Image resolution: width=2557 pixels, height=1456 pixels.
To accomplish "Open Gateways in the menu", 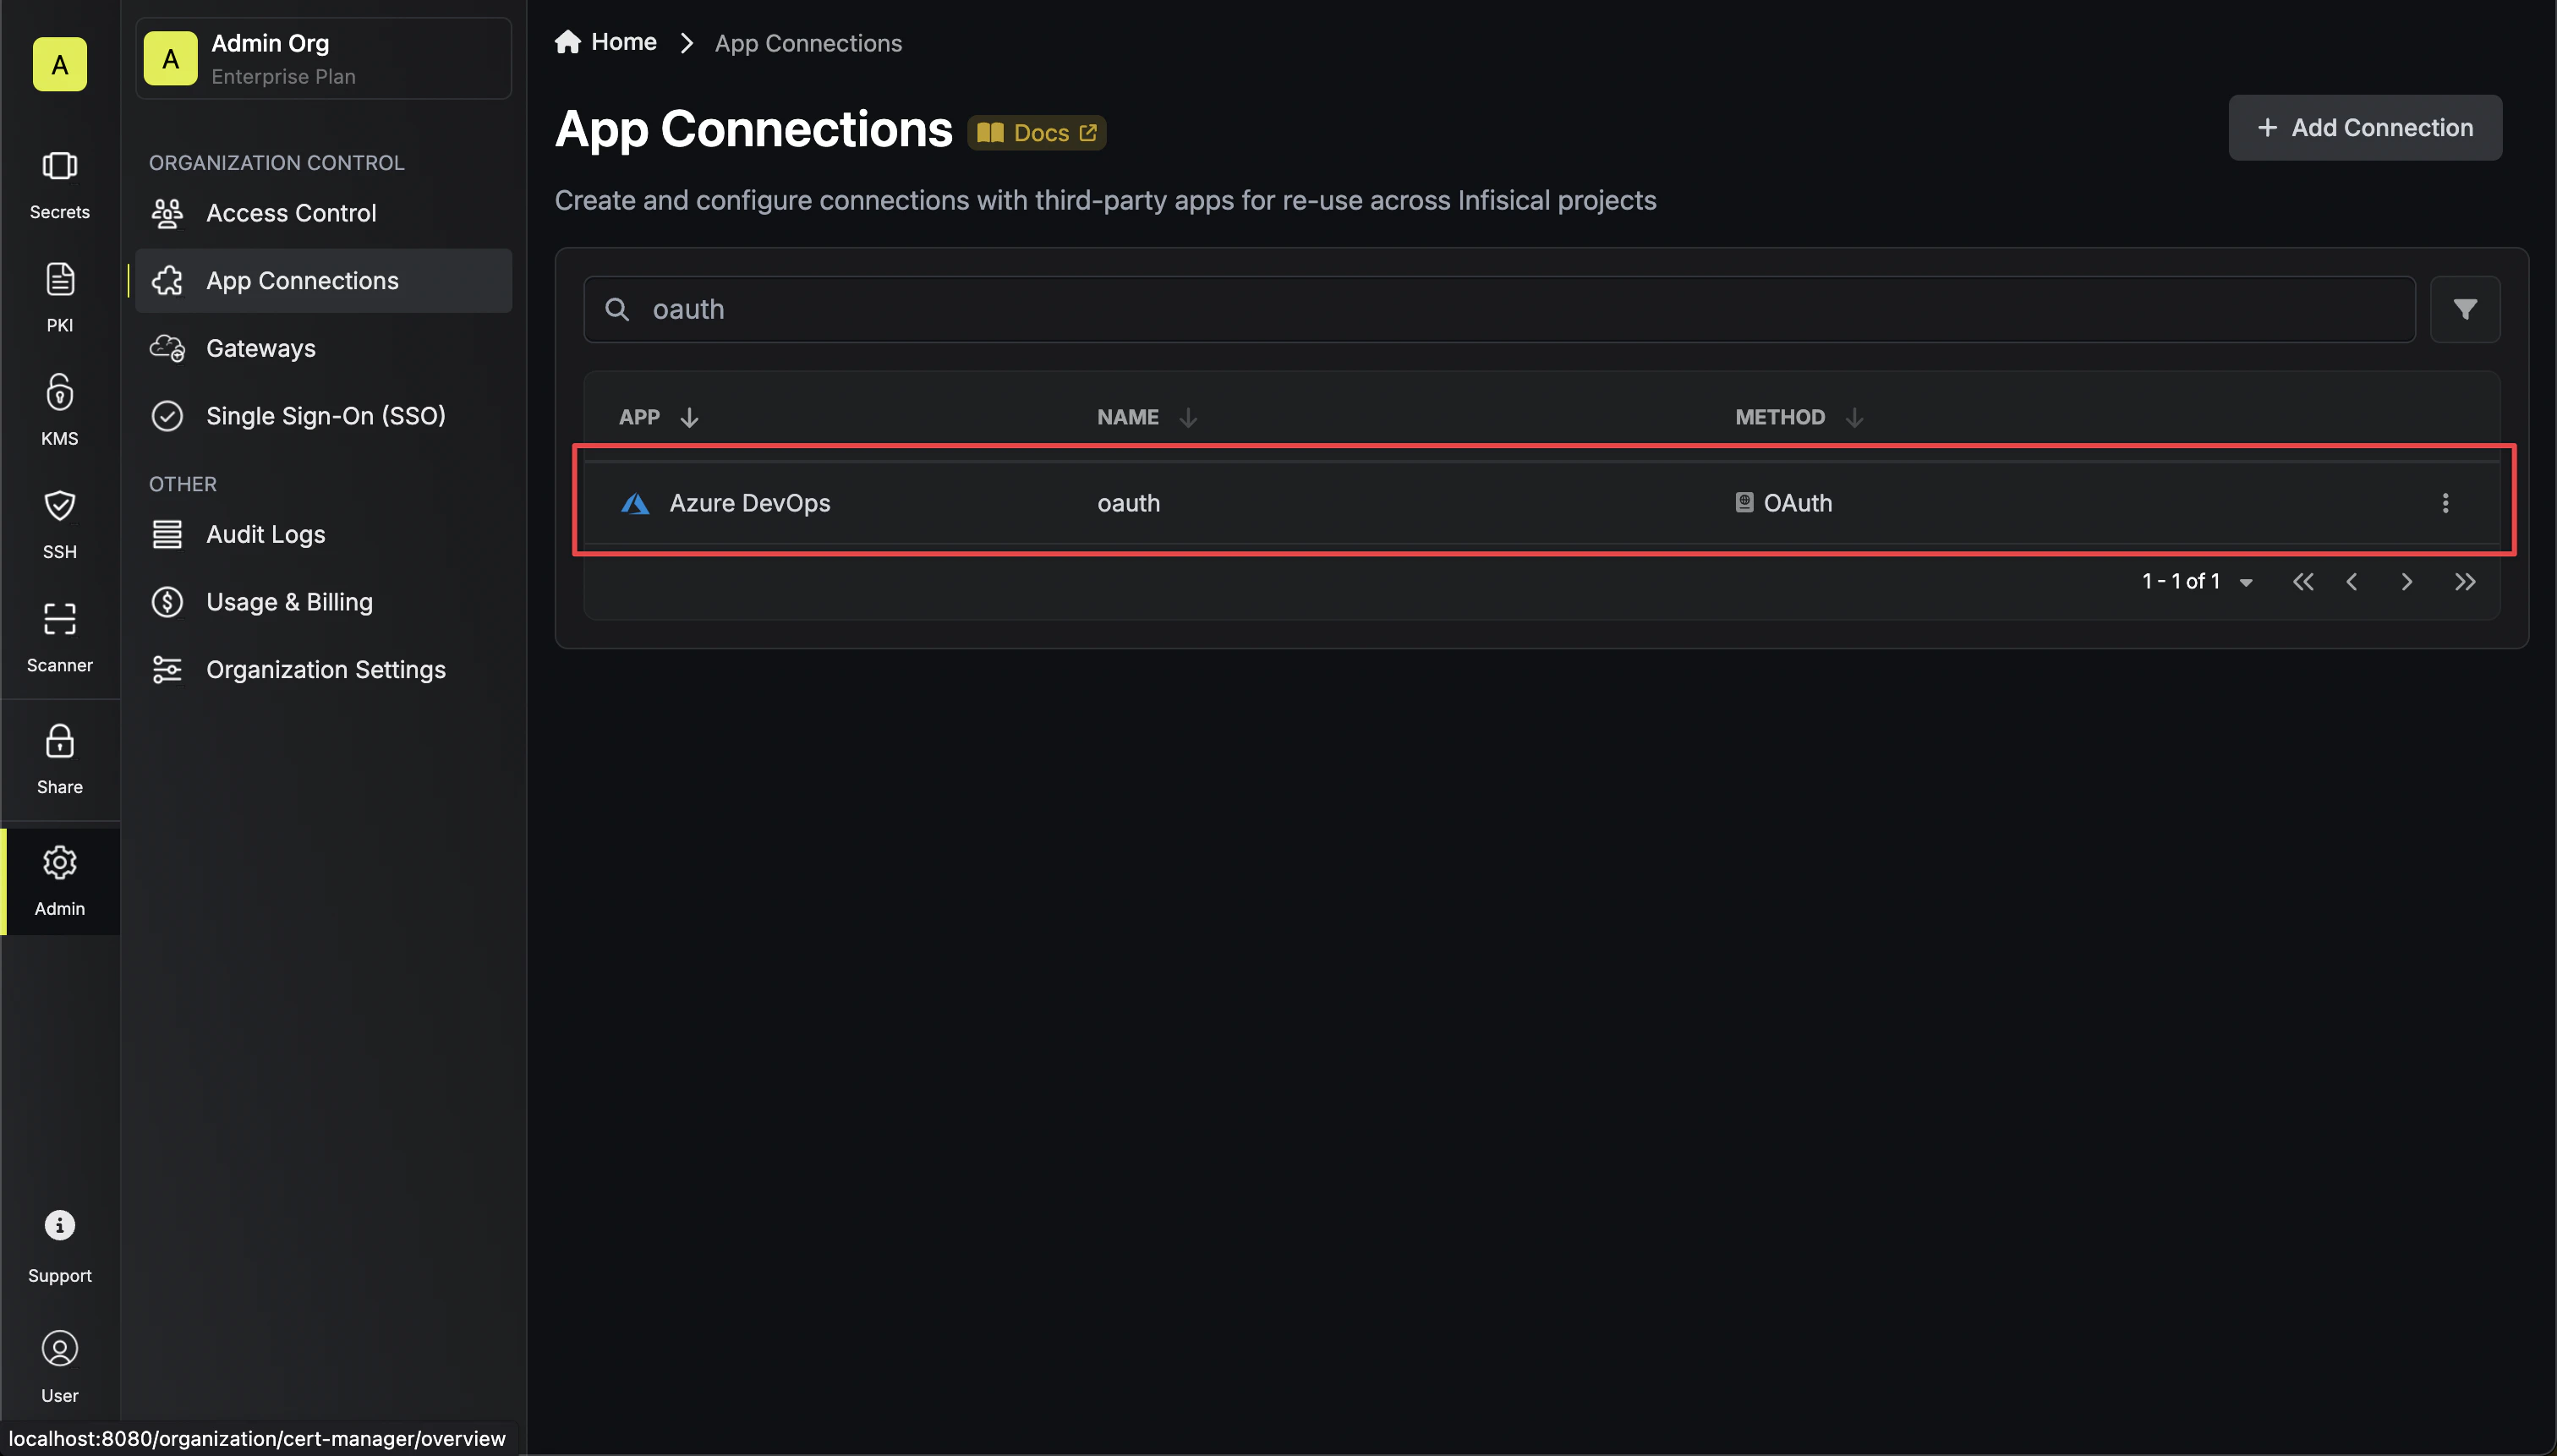I will 323,348.
